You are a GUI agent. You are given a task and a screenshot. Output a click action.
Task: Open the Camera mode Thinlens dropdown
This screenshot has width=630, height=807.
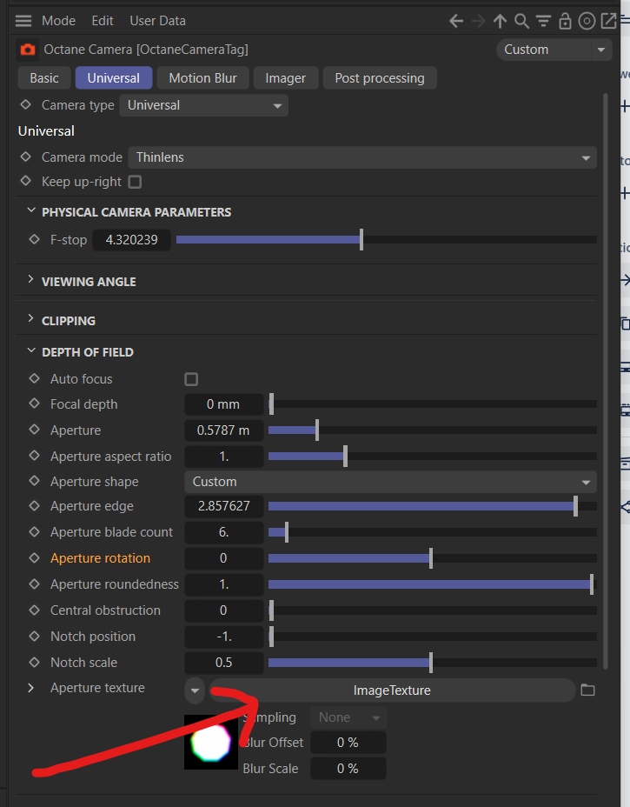362,157
